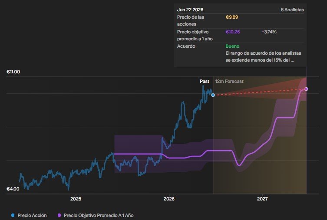Click the blue current price marker dot
327x220 pixels.
point(213,95)
